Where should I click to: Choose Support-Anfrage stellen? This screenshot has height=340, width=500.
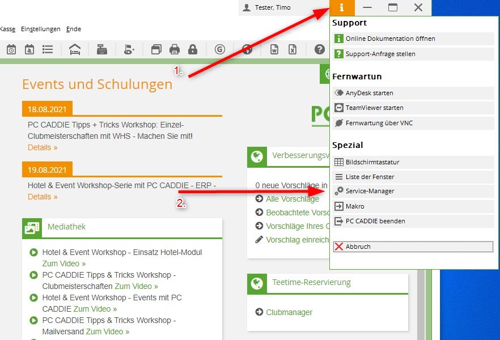pyautogui.click(x=380, y=54)
